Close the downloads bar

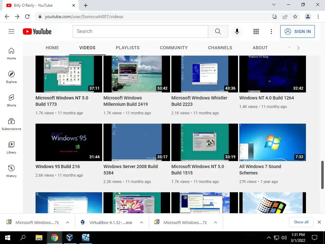coord(319,222)
